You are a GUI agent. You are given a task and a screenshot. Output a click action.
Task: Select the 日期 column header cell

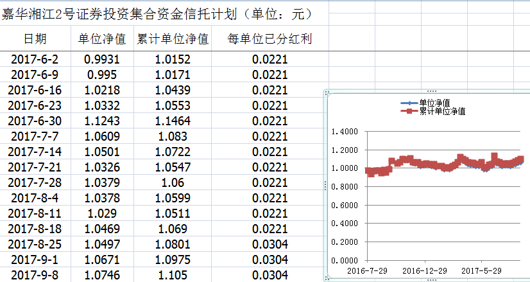pyautogui.click(x=35, y=39)
